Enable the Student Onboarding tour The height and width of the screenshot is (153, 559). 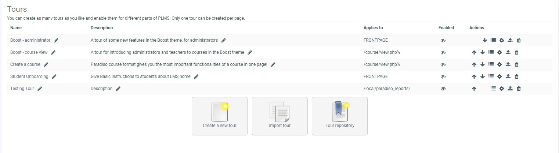(443, 76)
